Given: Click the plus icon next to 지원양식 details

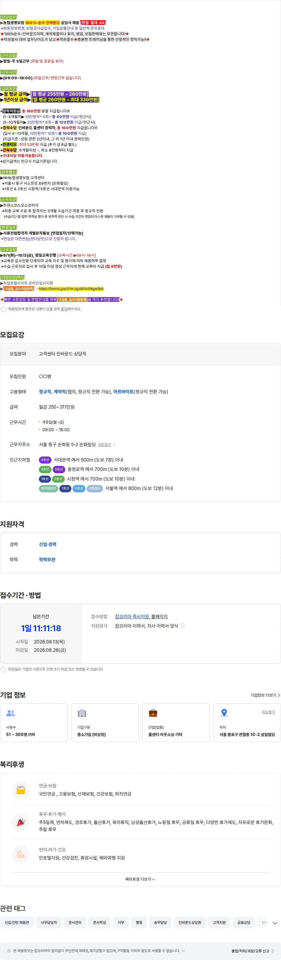Looking at the screenshot, I should tap(182, 626).
